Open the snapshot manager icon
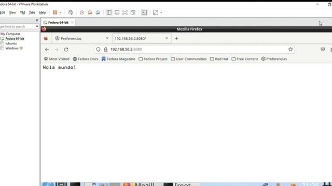 point(98,12)
